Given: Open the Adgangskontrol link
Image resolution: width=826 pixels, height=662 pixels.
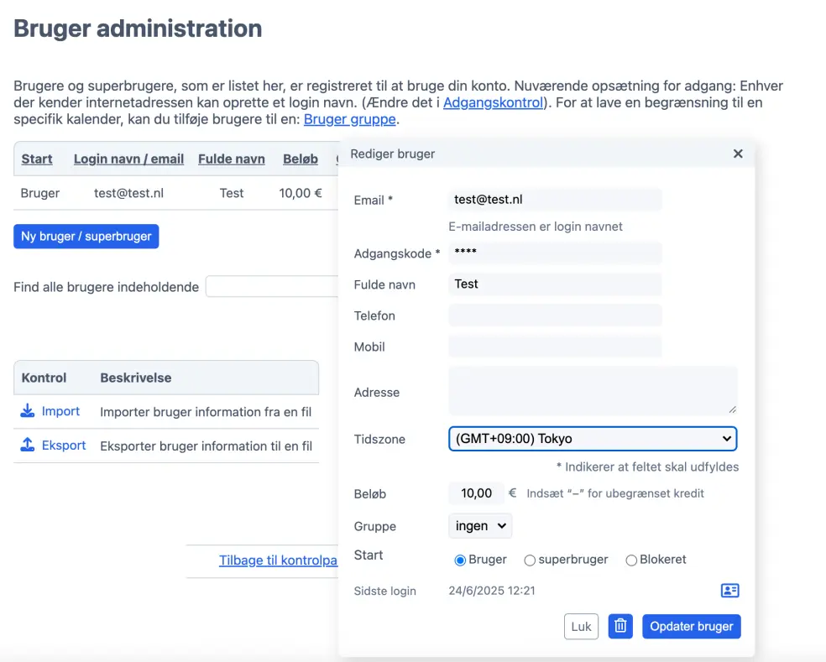Looking at the screenshot, I should [x=494, y=102].
